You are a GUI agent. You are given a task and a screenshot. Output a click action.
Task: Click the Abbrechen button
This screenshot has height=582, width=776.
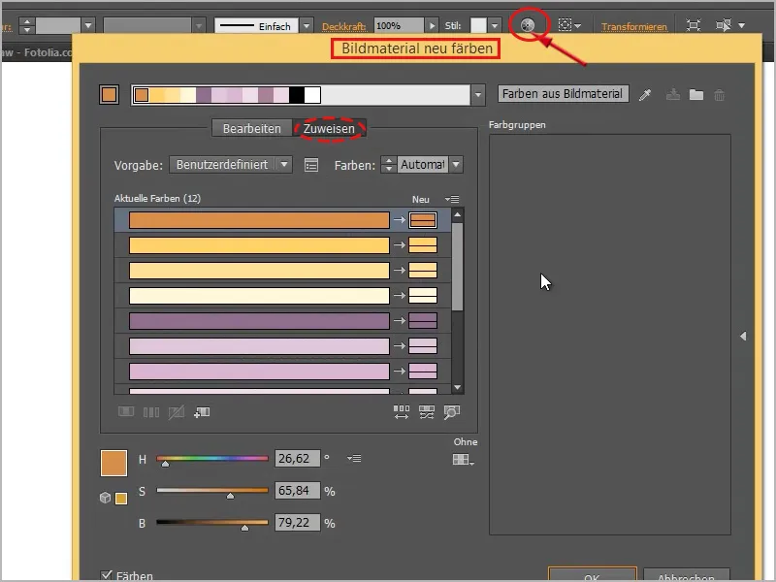click(686, 575)
